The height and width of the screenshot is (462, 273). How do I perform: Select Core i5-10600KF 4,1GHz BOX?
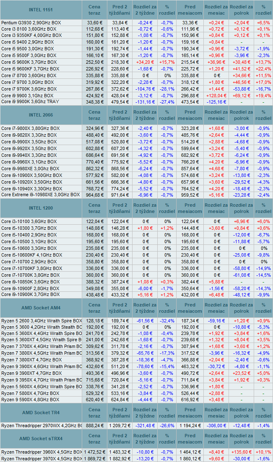pyautogui.click(x=31, y=255)
